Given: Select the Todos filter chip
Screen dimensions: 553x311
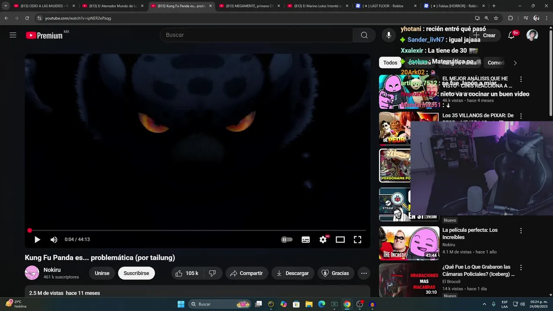Looking at the screenshot, I should (x=390, y=63).
